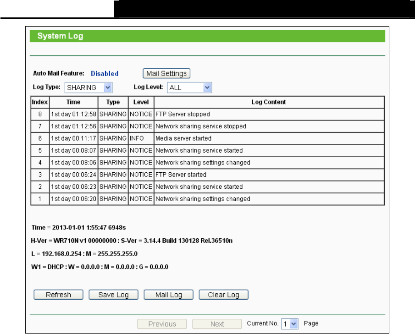Click the Previous page button
415x334 pixels.
(x=162, y=324)
